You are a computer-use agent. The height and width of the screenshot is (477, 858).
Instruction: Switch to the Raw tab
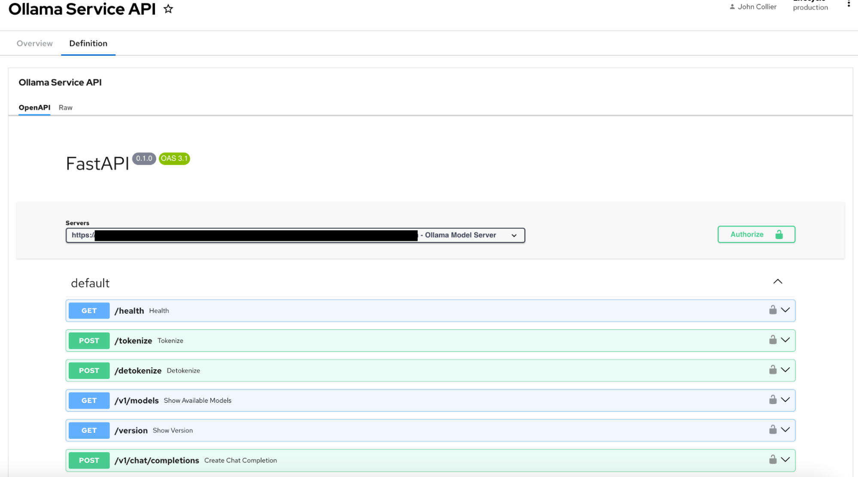[x=65, y=107]
